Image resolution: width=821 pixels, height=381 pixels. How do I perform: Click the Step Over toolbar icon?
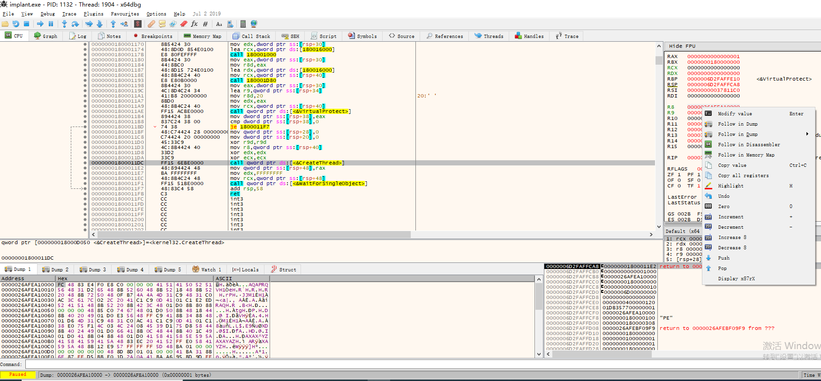pos(75,24)
